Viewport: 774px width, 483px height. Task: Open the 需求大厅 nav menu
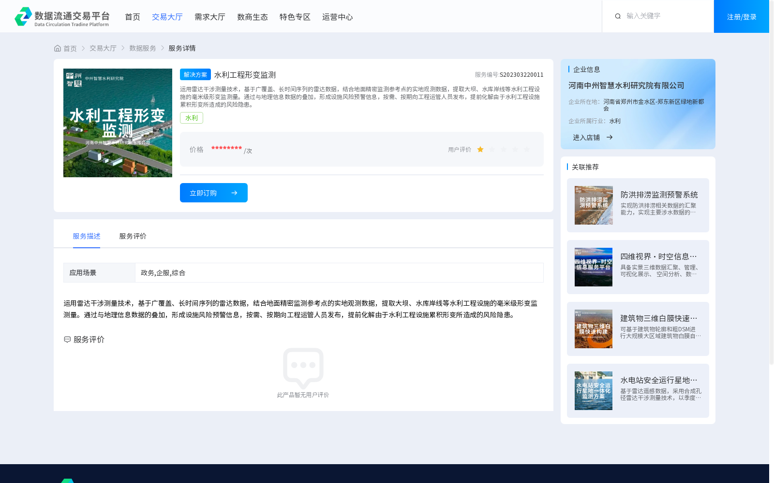pyautogui.click(x=210, y=17)
